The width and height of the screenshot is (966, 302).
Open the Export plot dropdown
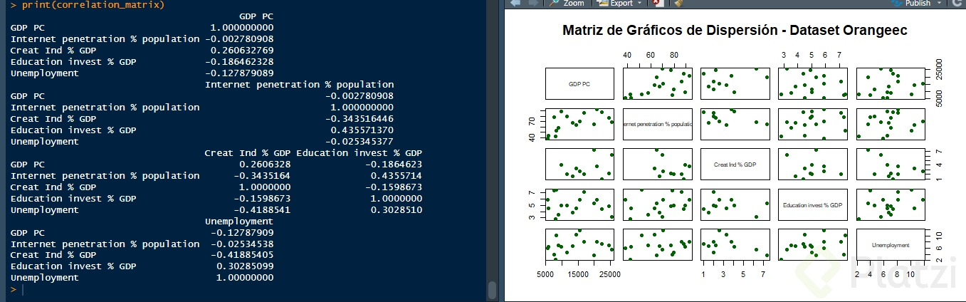621,3
